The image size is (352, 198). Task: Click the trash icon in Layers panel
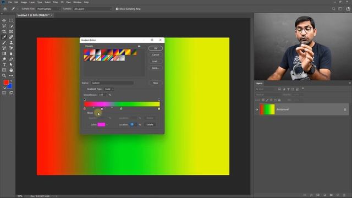tap(344, 195)
